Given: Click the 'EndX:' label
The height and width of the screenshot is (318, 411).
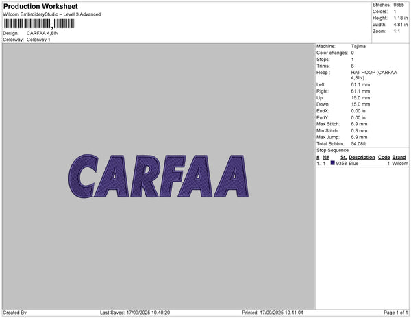Looking at the screenshot, I should tap(323, 111).
